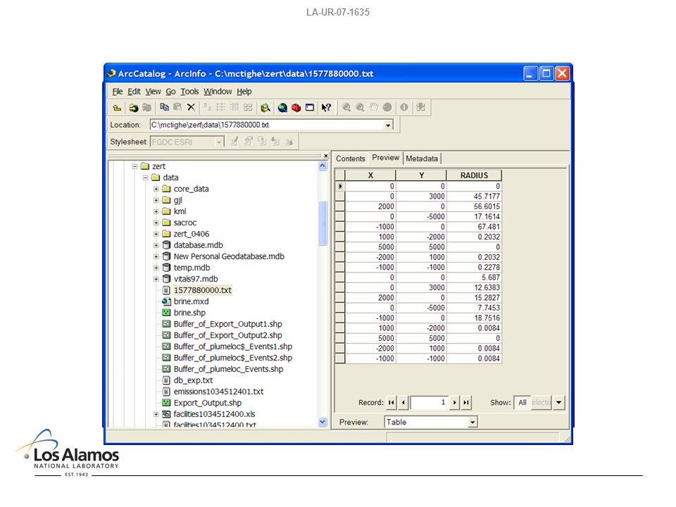The height and width of the screenshot is (507, 676).
Task: Collapse the zert folder node
Action: 134,166
